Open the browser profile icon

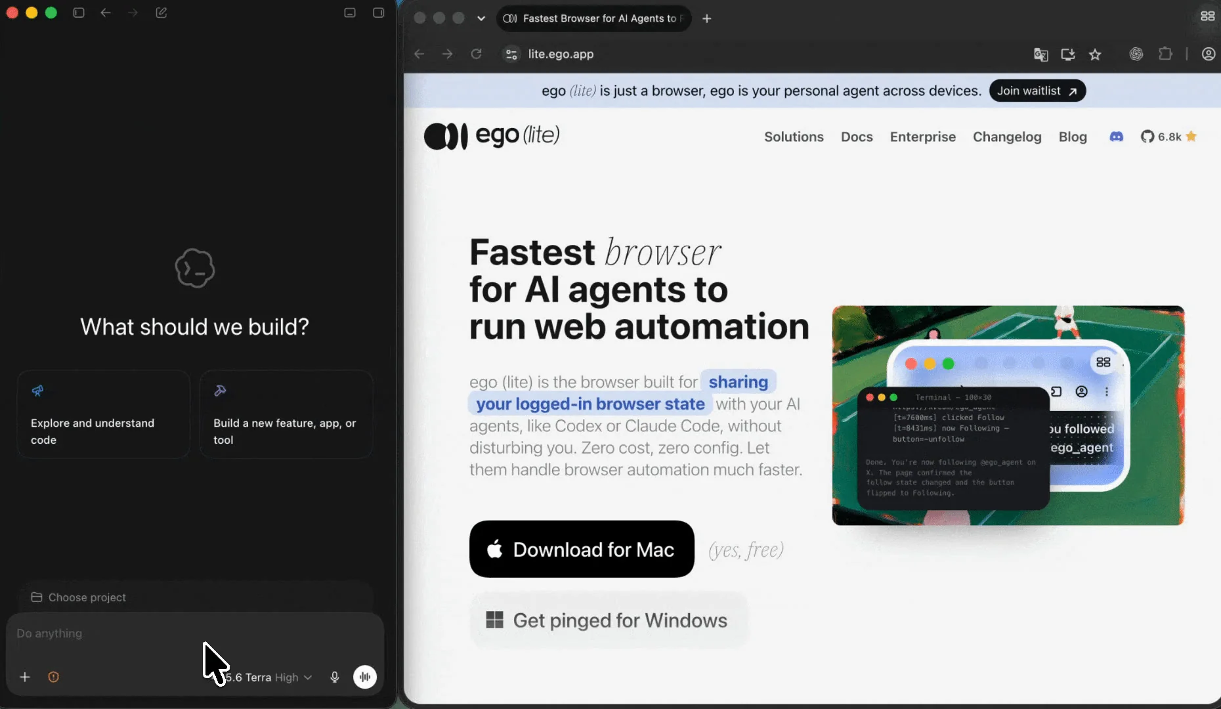tap(1209, 54)
